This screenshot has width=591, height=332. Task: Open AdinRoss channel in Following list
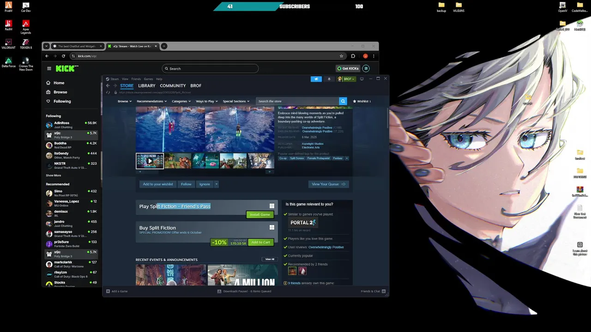[x=71, y=125]
